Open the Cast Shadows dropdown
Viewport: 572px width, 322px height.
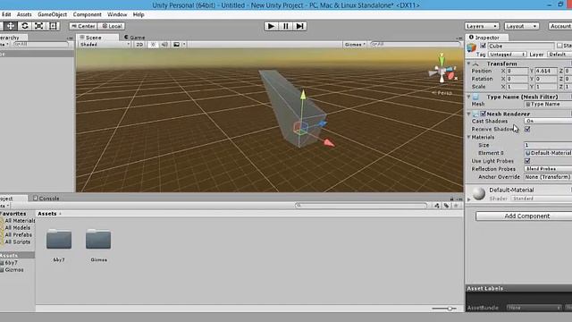click(548, 122)
